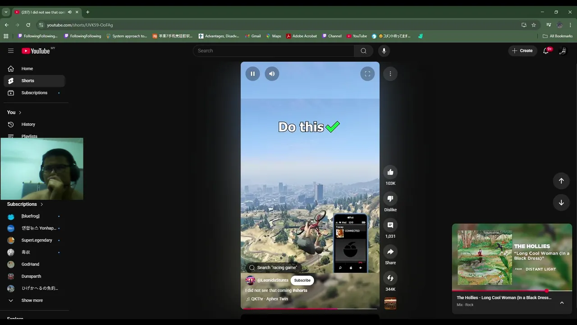577x325 pixels.
Task: Expand the Subscriptions section header
Action: tap(25, 204)
